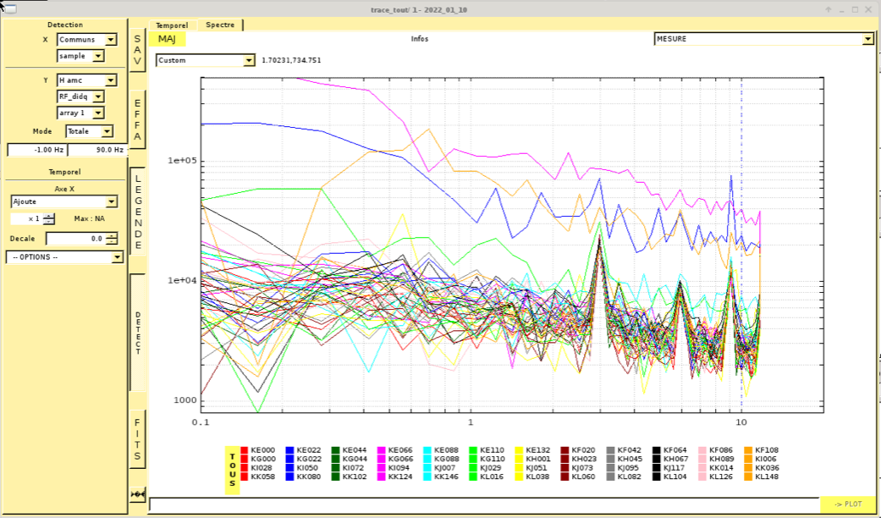Toggle the KK146 cyan legend entry
Viewport: 881px width, 518px height.
[x=440, y=477]
